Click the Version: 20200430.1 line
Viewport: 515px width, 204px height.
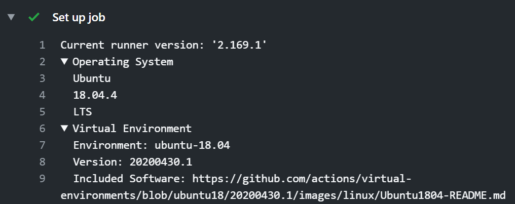[x=133, y=162]
